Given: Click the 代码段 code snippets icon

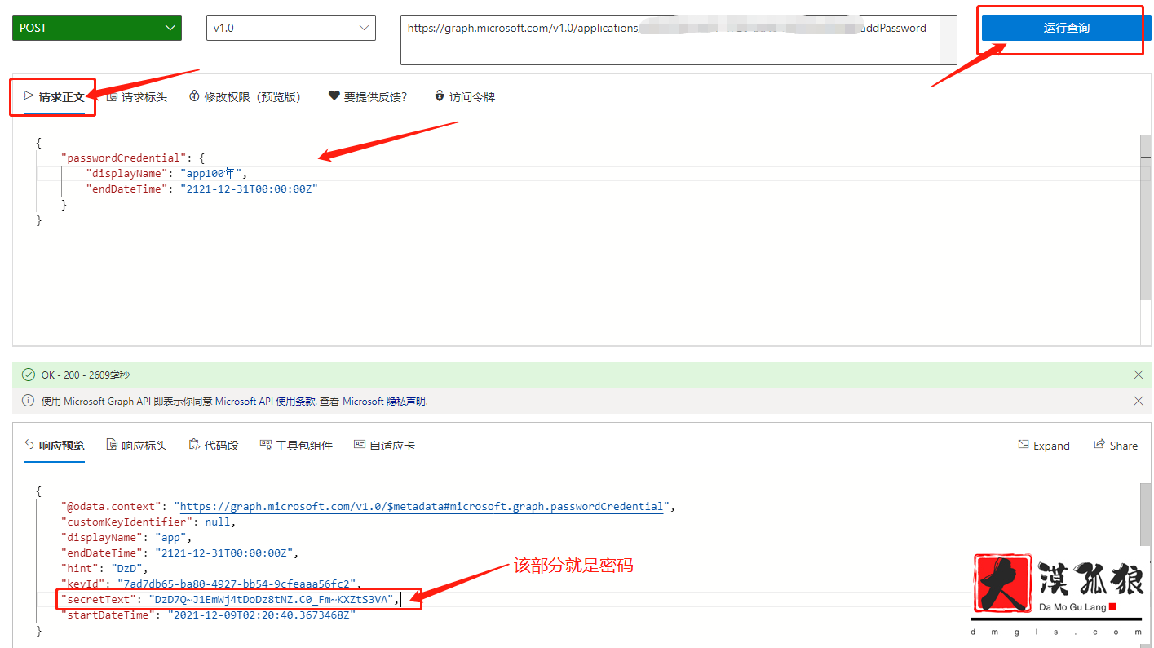Looking at the screenshot, I should pyautogui.click(x=194, y=445).
